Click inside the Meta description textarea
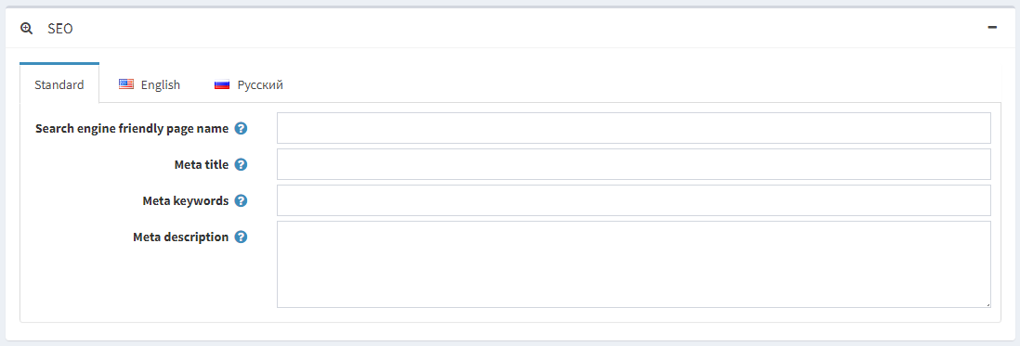1020x346 pixels. pos(634,264)
